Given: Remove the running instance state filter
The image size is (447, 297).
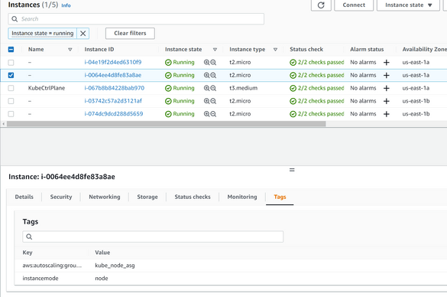Looking at the screenshot, I should click(83, 34).
